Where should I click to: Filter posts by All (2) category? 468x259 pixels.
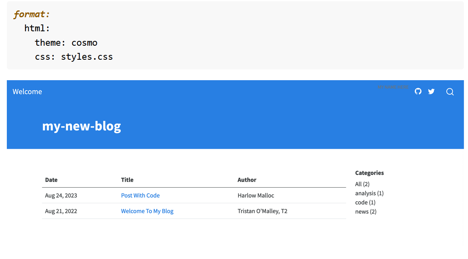pos(362,184)
